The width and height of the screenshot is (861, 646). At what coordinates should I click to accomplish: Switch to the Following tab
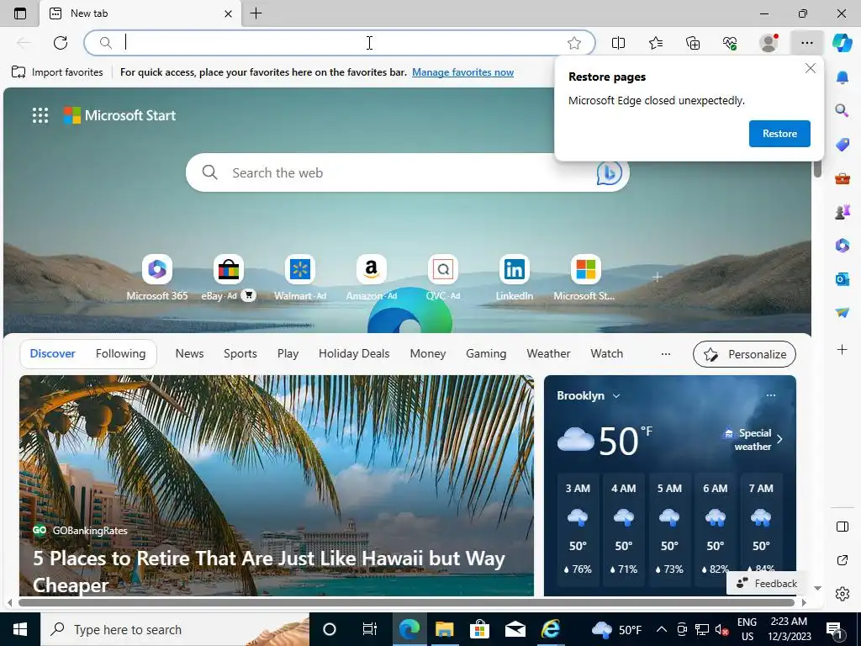[x=121, y=354]
